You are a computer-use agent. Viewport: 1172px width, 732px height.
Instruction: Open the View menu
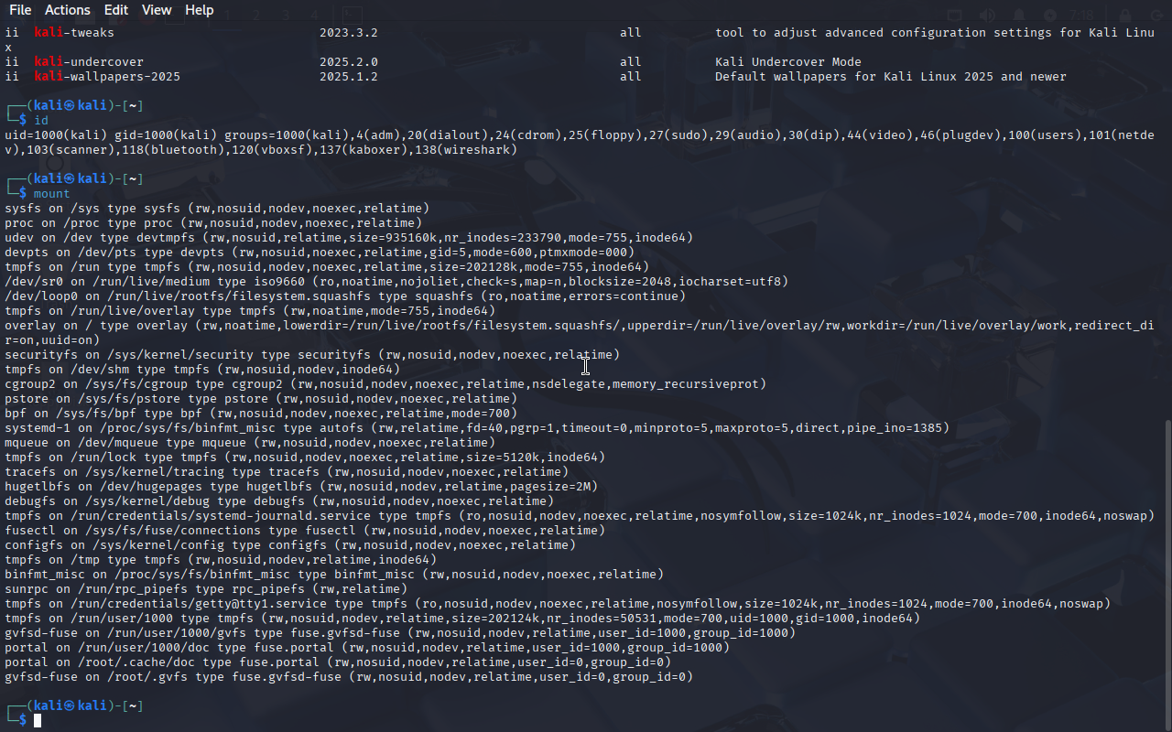(x=157, y=10)
